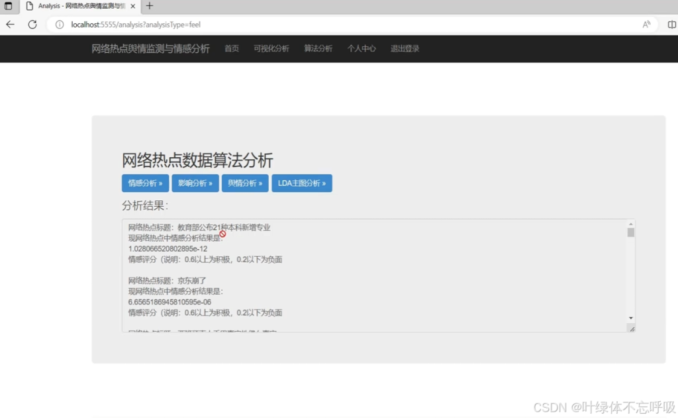The height and width of the screenshot is (419, 678).
Task: Click inside the address bar field
Action: tap(265, 24)
